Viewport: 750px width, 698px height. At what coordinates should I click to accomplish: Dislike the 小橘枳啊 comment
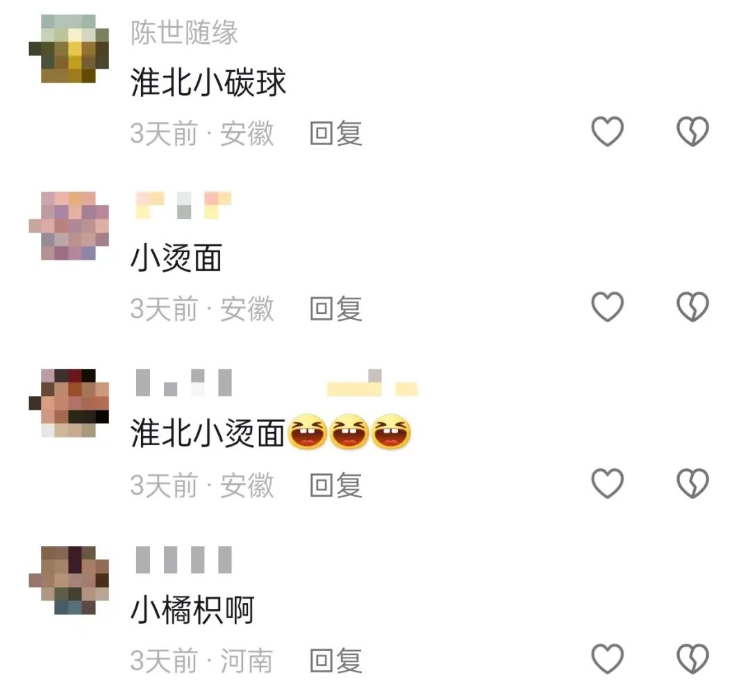pyautogui.click(x=692, y=659)
